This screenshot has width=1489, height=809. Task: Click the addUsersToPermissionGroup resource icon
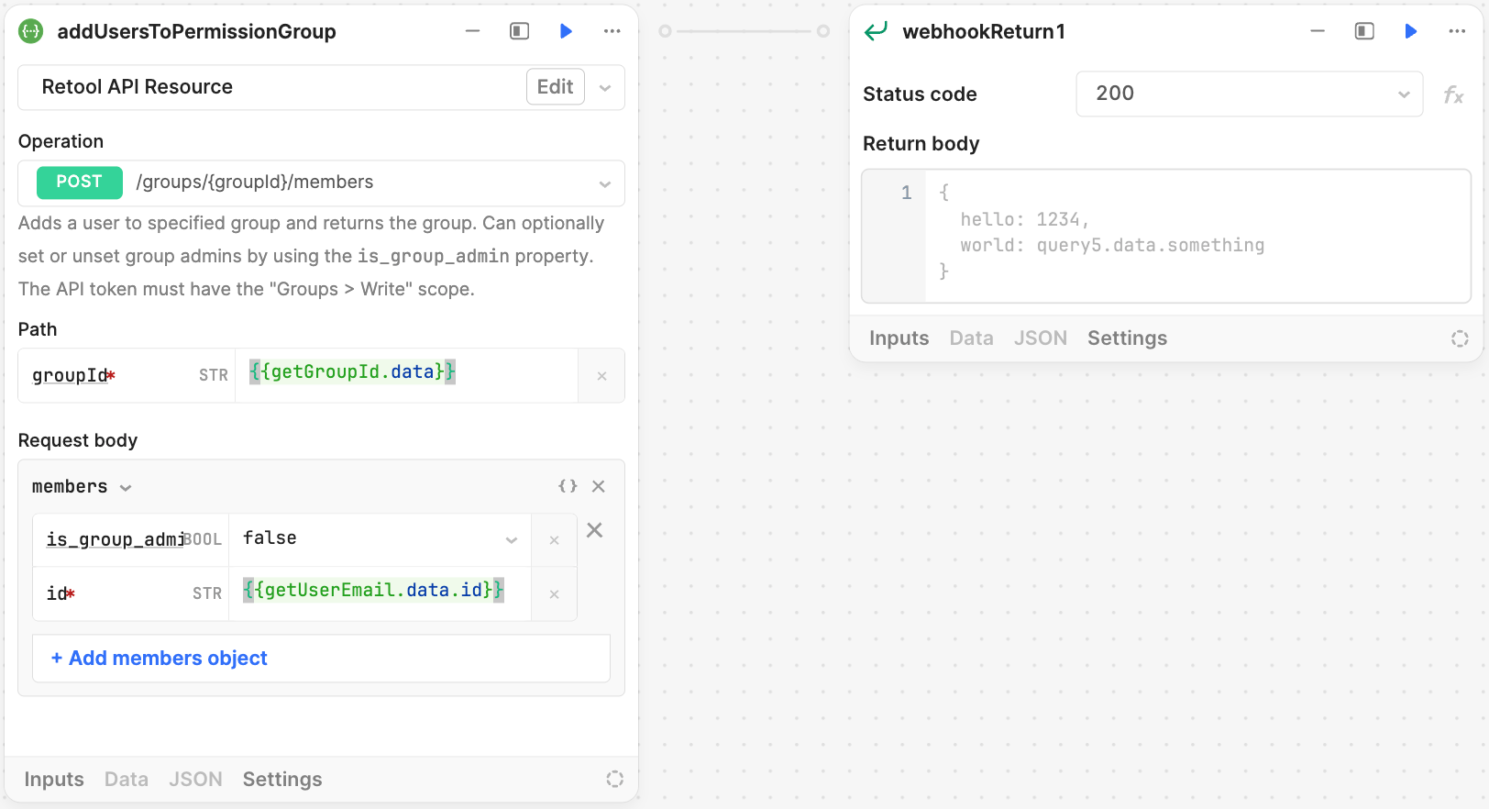[x=31, y=31]
